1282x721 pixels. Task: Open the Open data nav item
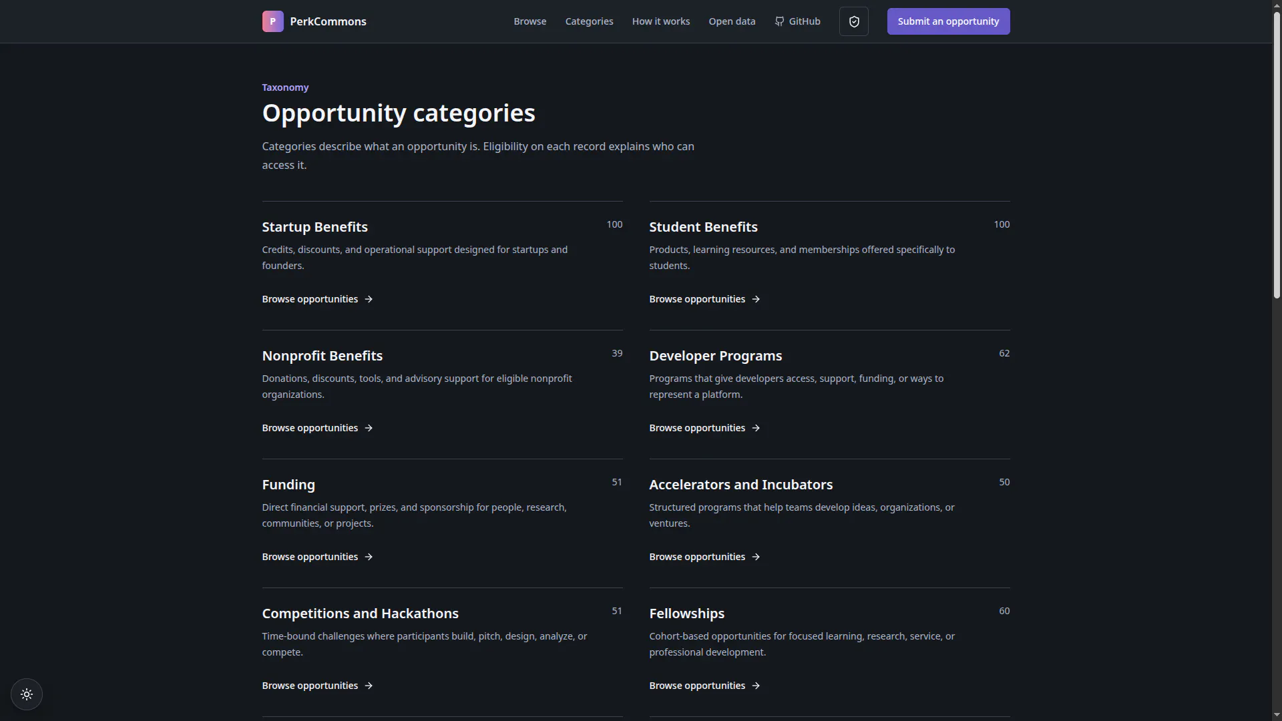point(732,21)
